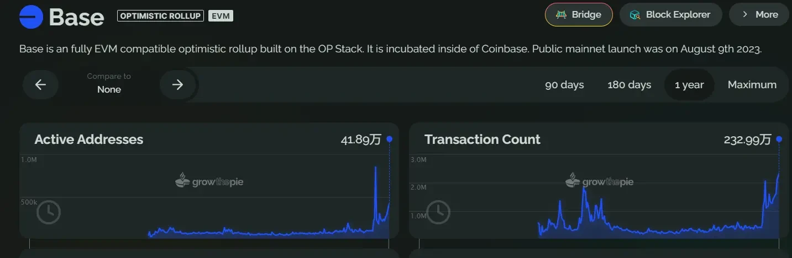This screenshot has width=792, height=258.
Task: Switch the timespan to Maximum
Action: point(752,85)
